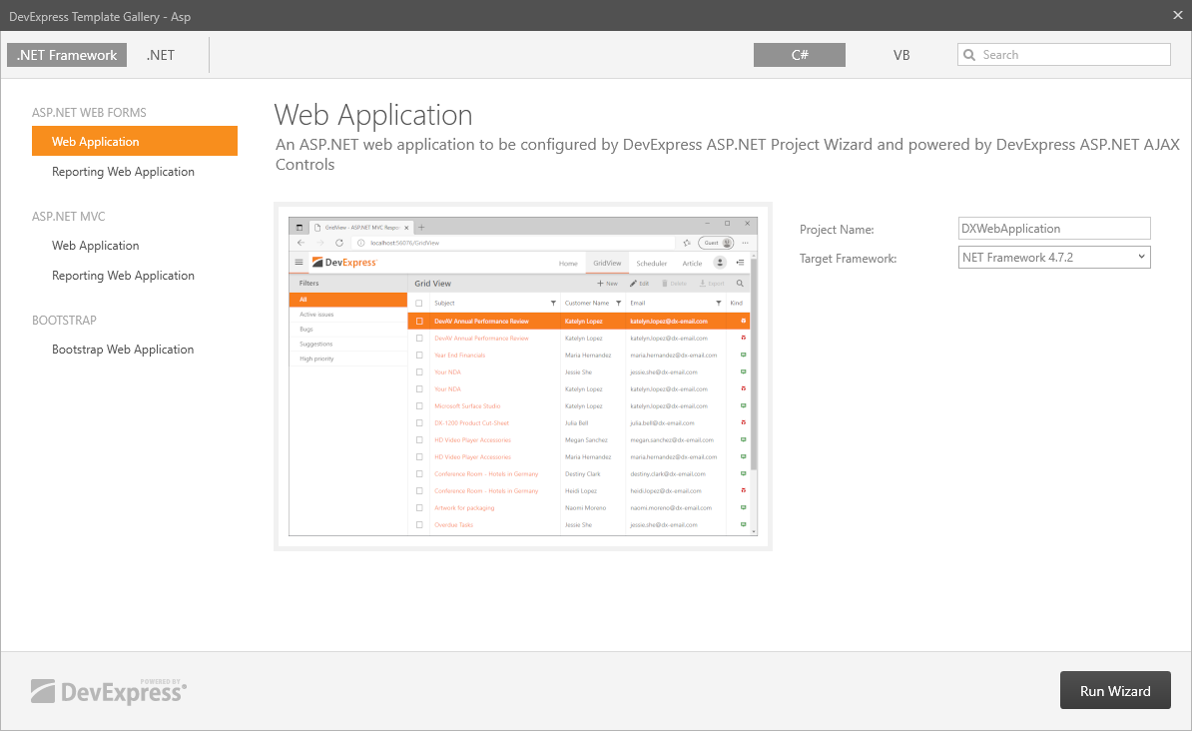Image resolution: width=1192 pixels, height=731 pixels.
Task: Open the Target Framework dropdown
Action: point(1053,257)
